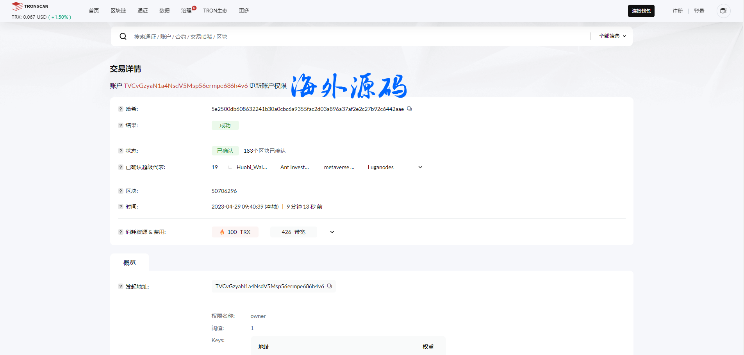Open the 区块链 menu
Viewport: 744px width, 355px height.
[x=118, y=11]
